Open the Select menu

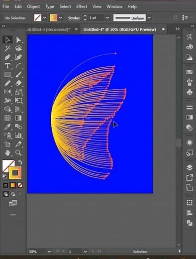tap(65, 6)
